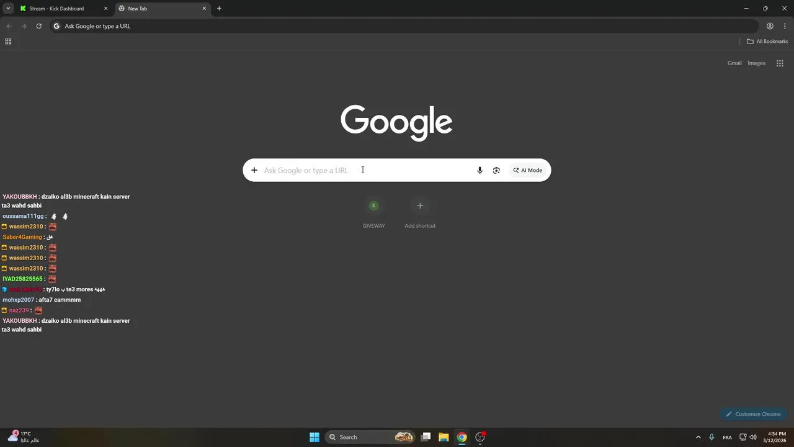The height and width of the screenshot is (447, 794).
Task: Open the volume tray icon
Action: click(753, 437)
